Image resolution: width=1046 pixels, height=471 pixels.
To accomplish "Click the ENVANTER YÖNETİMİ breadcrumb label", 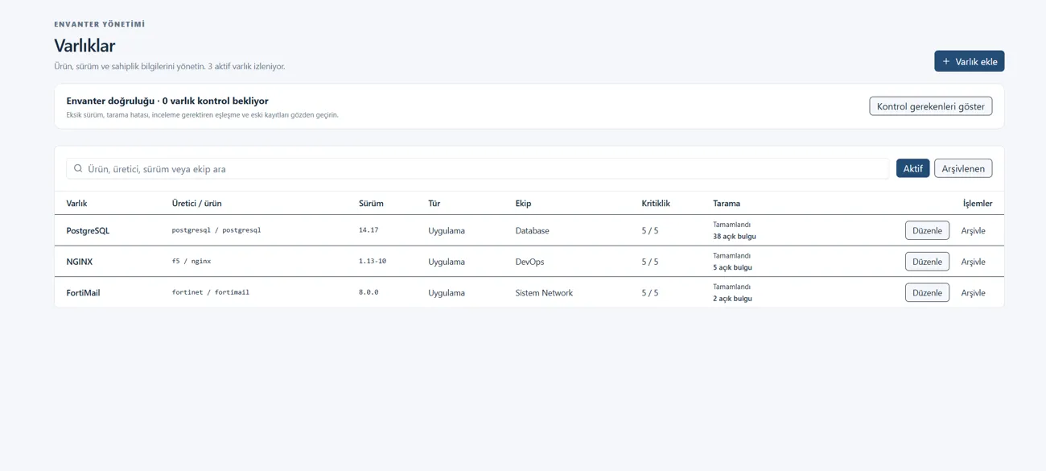I will (x=100, y=24).
